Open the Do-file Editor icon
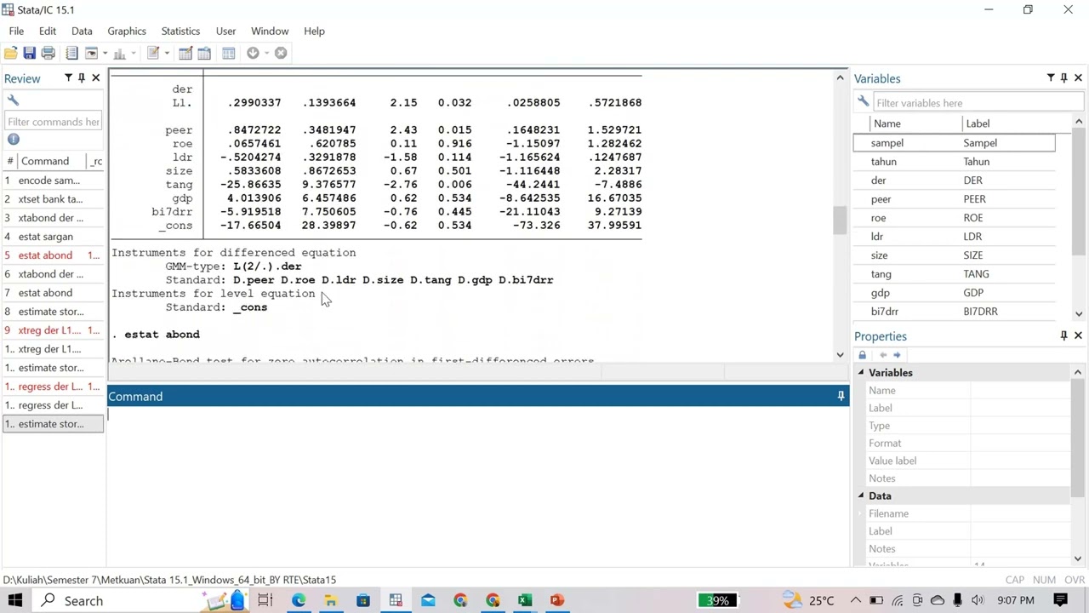This screenshot has width=1089, height=613. tap(153, 53)
